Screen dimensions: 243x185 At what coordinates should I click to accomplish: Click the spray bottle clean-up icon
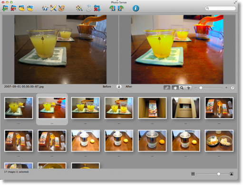[x=88, y=8]
